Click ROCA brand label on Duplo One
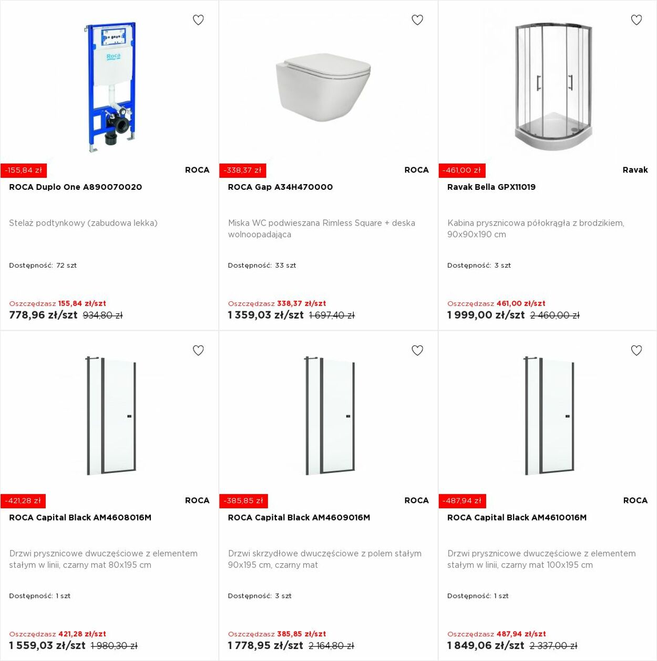This screenshot has width=657, height=661. pos(197,170)
